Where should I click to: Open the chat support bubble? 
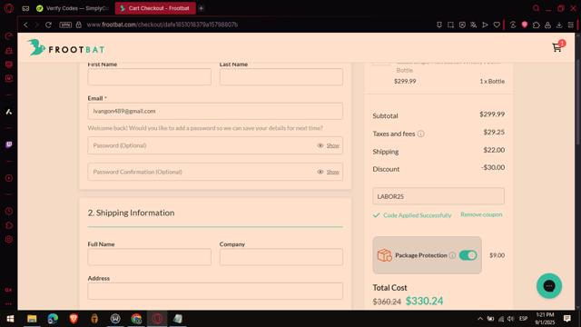point(549,286)
